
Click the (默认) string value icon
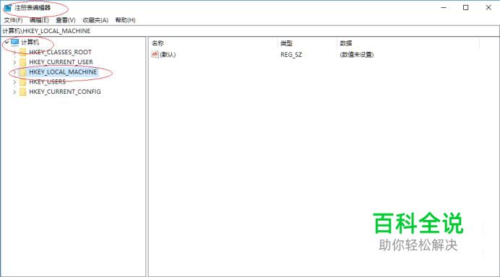click(155, 54)
